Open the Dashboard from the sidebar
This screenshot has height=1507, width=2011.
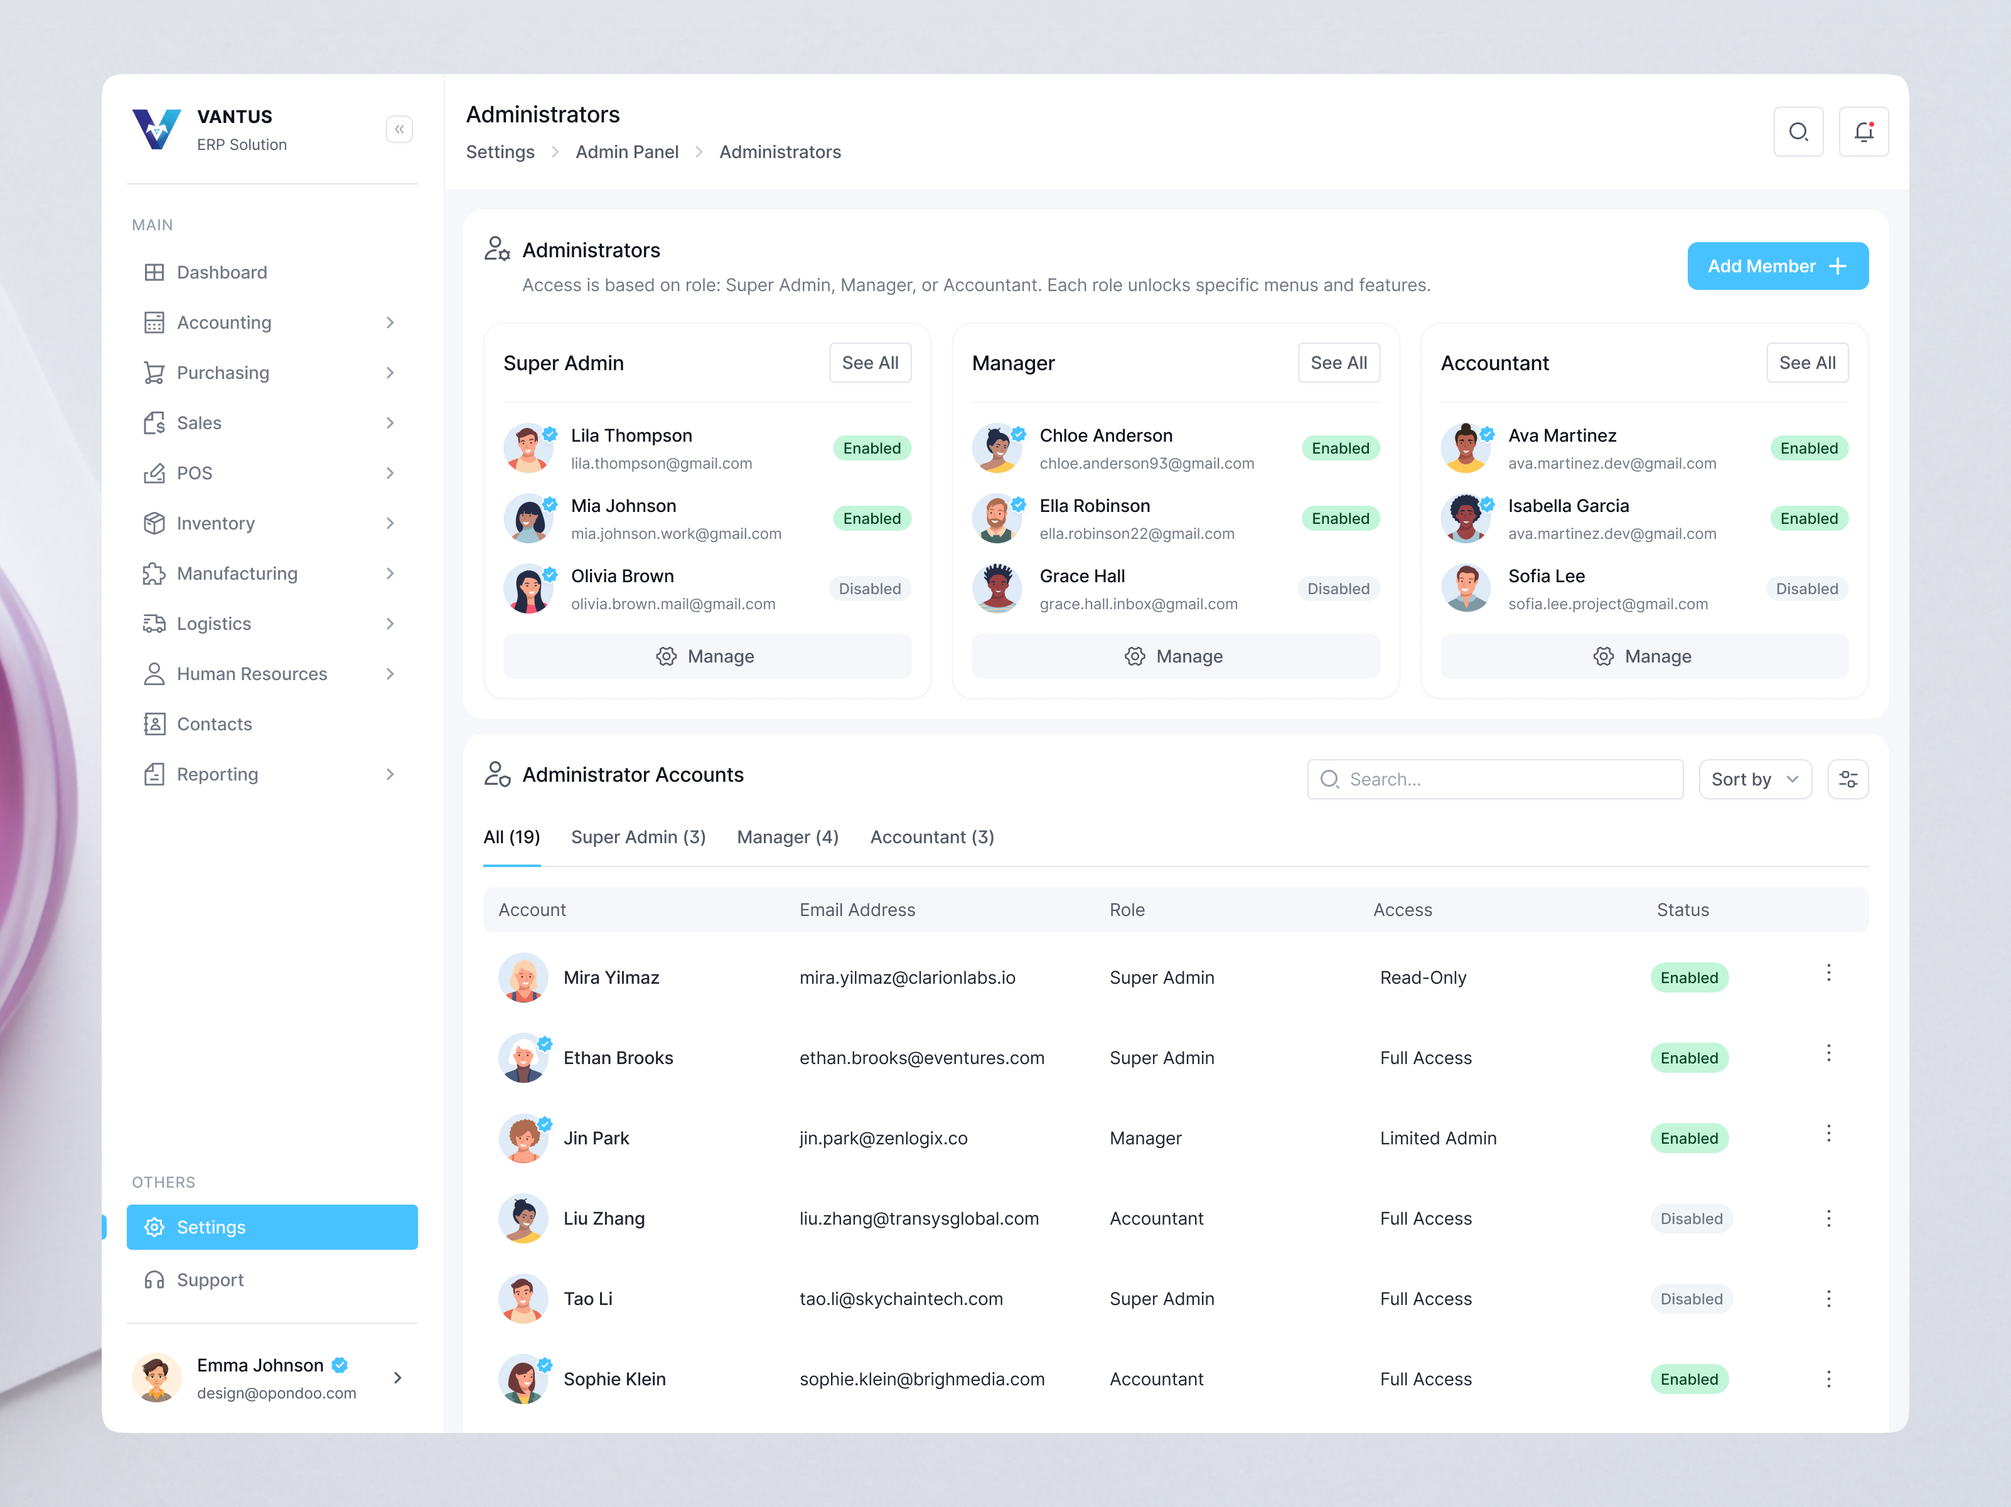click(x=221, y=272)
